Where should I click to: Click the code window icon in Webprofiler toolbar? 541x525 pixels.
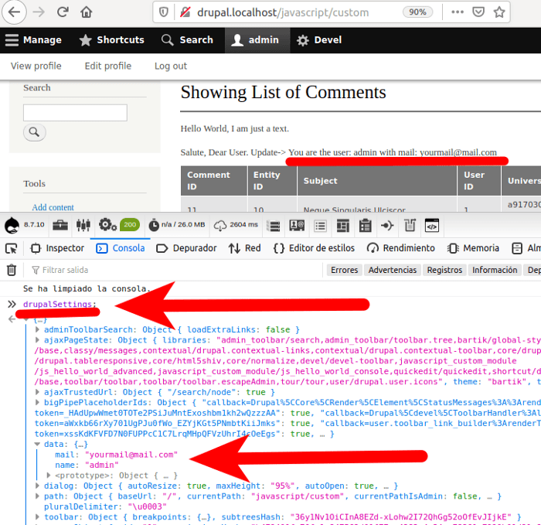click(x=432, y=226)
